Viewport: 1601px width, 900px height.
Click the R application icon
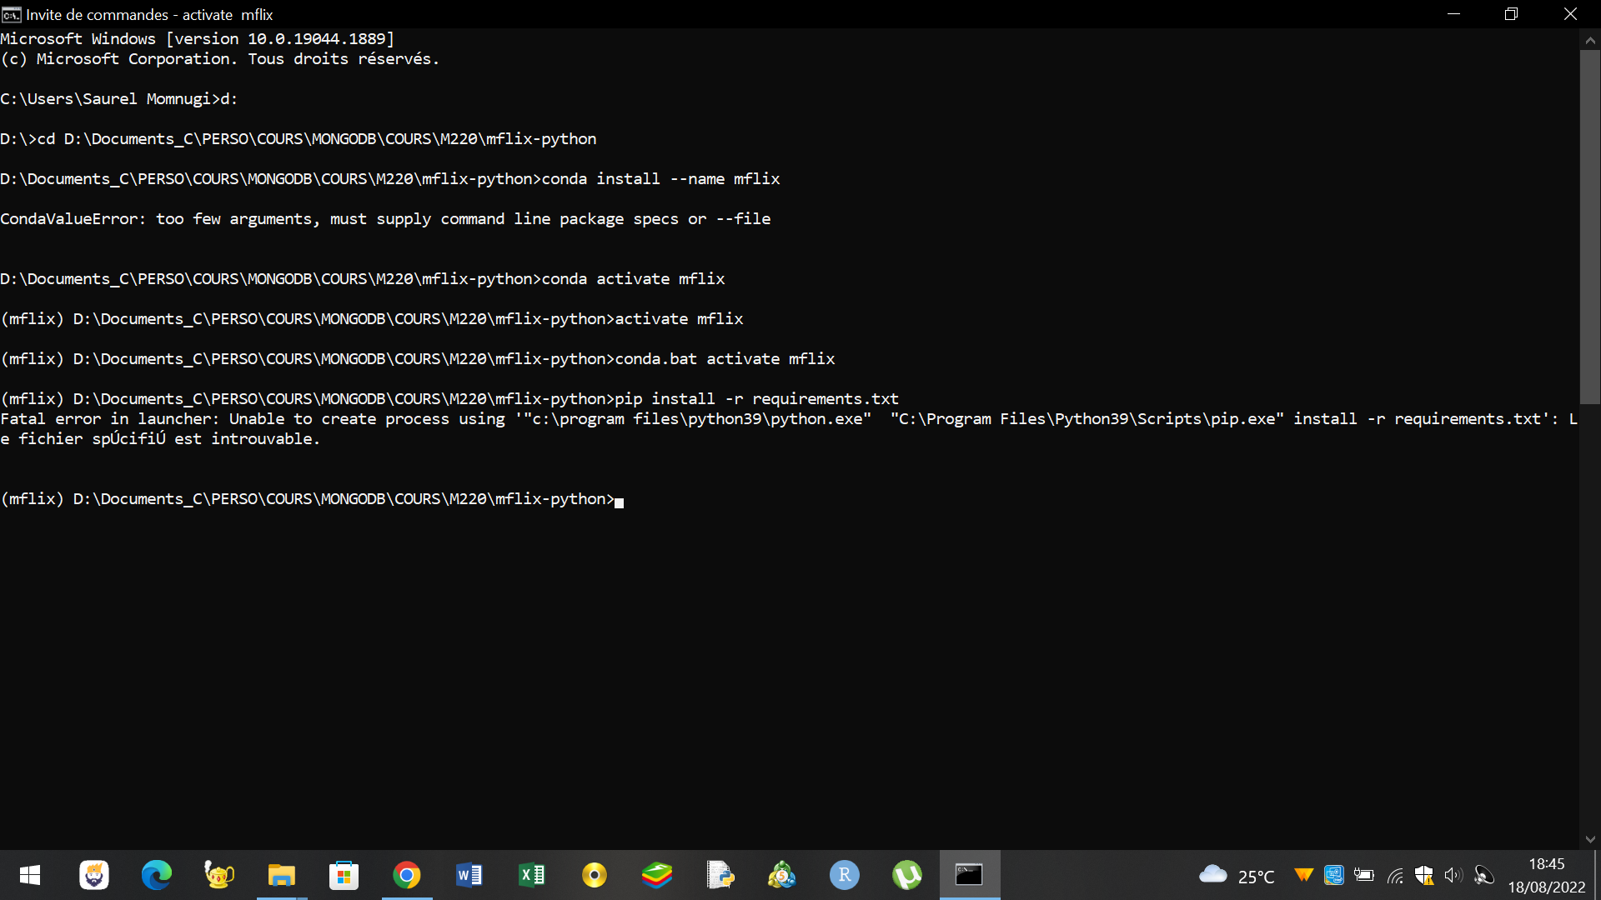(x=845, y=875)
